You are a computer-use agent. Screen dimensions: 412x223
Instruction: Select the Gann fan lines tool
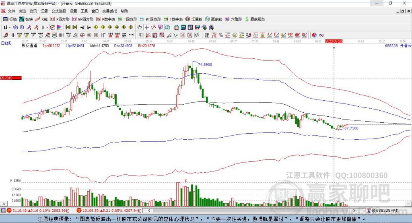pyautogui.click(x=148, y=35)
